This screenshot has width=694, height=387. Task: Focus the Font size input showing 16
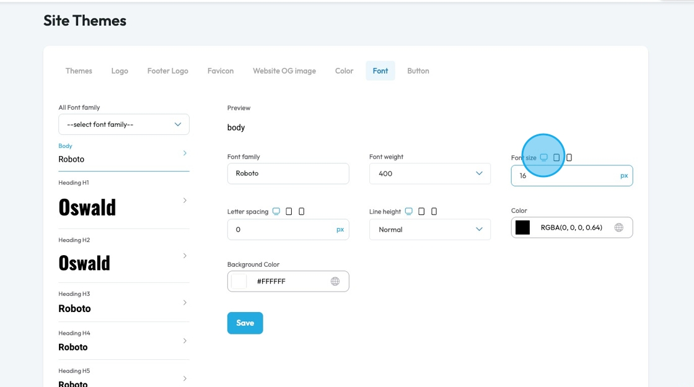(x=572, y=176)
